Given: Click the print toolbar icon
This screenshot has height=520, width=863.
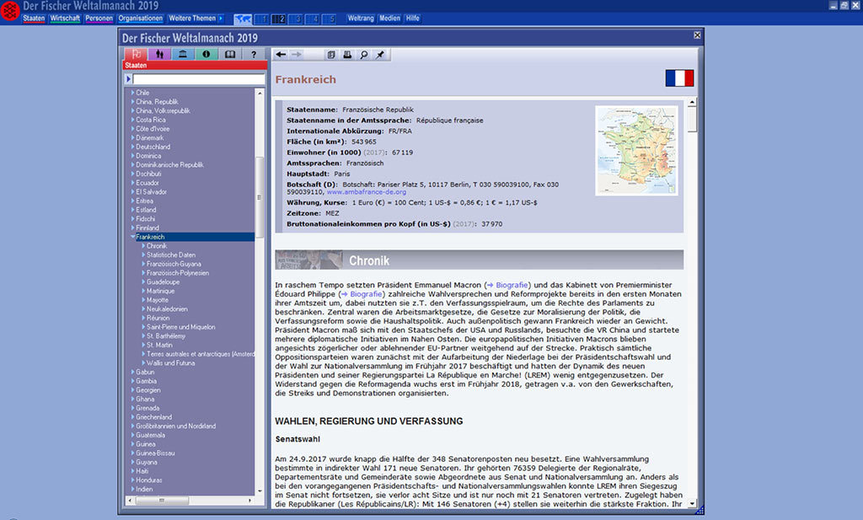Looking at the screenshot, I should click(347, 55).
